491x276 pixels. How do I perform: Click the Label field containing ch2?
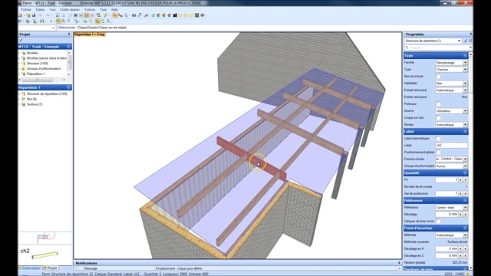[451, 145]
